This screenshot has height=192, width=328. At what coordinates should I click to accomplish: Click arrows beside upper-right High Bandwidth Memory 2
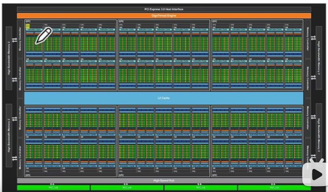[x=313, y=38]
